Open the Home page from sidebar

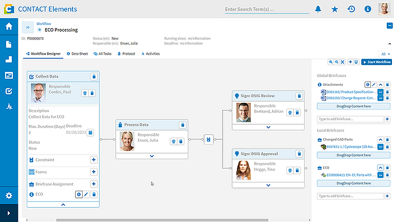(9, 26)
